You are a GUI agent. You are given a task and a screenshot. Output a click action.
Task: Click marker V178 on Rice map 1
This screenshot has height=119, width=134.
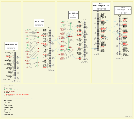pyautogui.click(x=80, y=38)
